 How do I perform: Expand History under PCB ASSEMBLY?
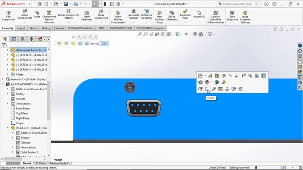pos(8,94)
